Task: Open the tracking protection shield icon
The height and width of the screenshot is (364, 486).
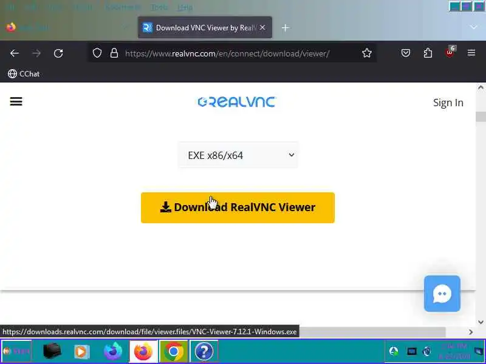Action: pyautogui.click(x=97, y=53)
